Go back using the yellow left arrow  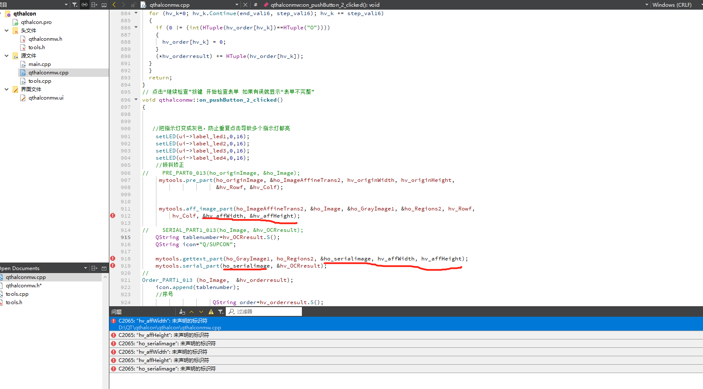[x=114, y=5]
